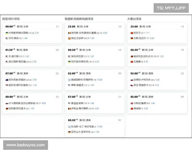Viewport: 192px width, 153px height.
Task: Click the Serbia flag beside 诺瓦克·德约科维奇
Action: click(x=7, y=85)
